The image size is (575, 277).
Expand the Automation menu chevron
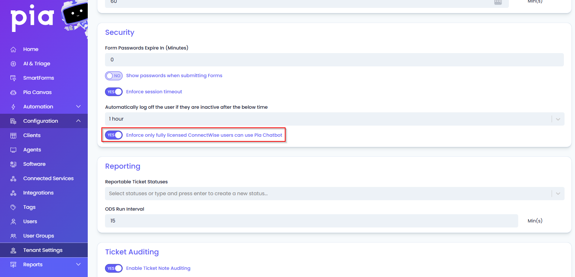[78, 107]
